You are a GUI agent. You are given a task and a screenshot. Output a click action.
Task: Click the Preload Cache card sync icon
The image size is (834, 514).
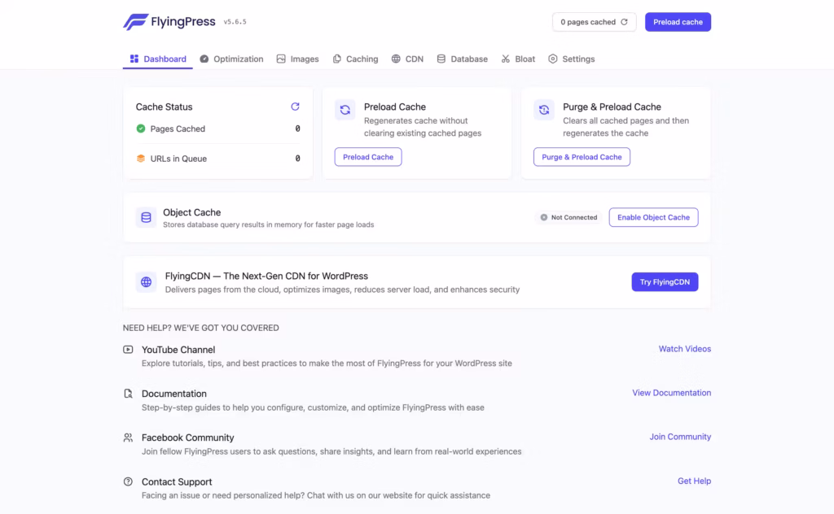[x=345, y=110]
